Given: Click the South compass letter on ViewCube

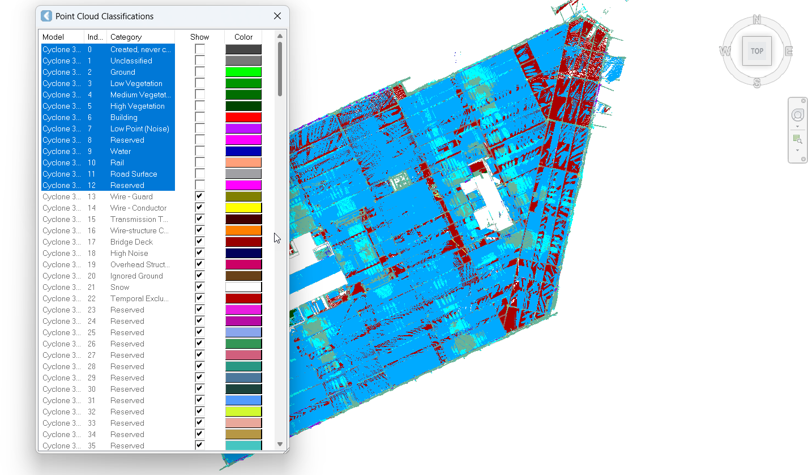Looking at the screenshot, I should click(x=757, y=83).
